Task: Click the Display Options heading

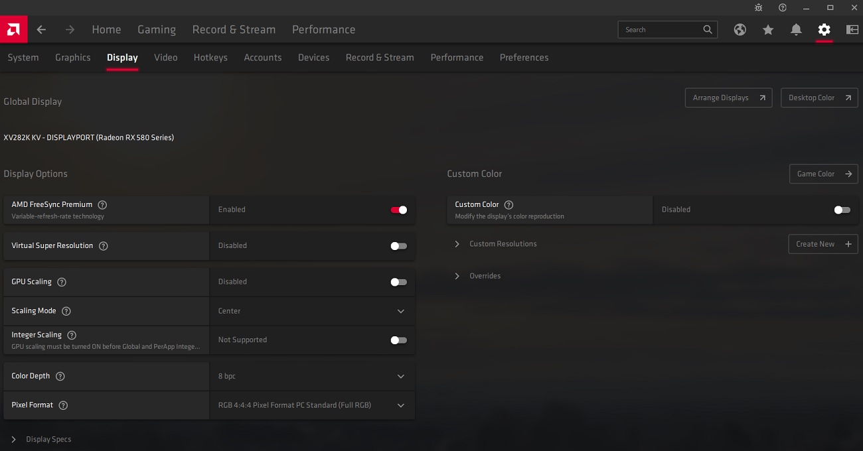Action: [36, 174]
